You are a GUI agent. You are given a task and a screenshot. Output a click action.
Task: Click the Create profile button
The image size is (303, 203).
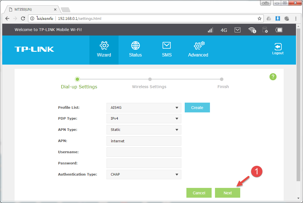point(197,108)
